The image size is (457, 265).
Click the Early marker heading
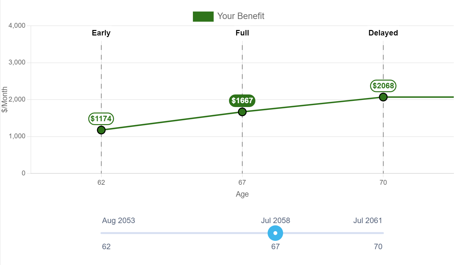[101, 33]
